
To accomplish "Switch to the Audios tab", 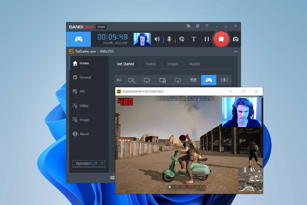I will [x=195, y=64].
